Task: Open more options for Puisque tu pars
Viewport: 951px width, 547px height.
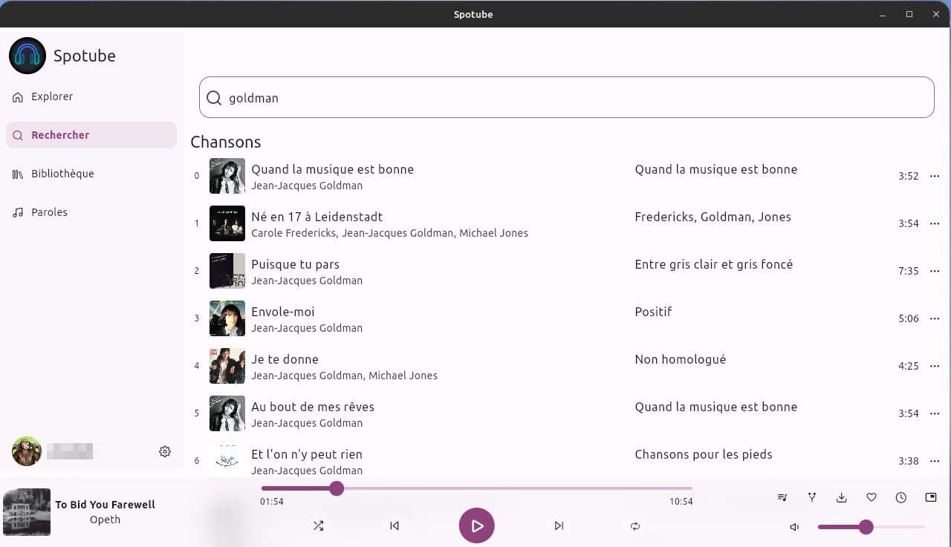Action: coord(935,271)
